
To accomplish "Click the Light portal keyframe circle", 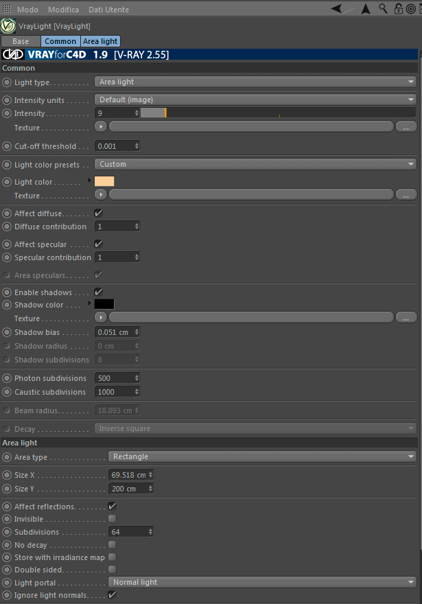I will pos(7,583).
